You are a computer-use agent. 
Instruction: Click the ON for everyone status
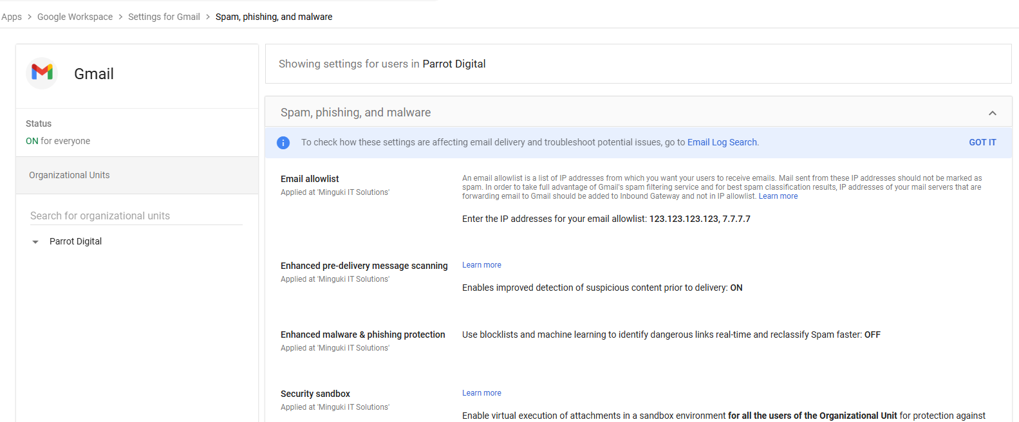tap(58, 141)
